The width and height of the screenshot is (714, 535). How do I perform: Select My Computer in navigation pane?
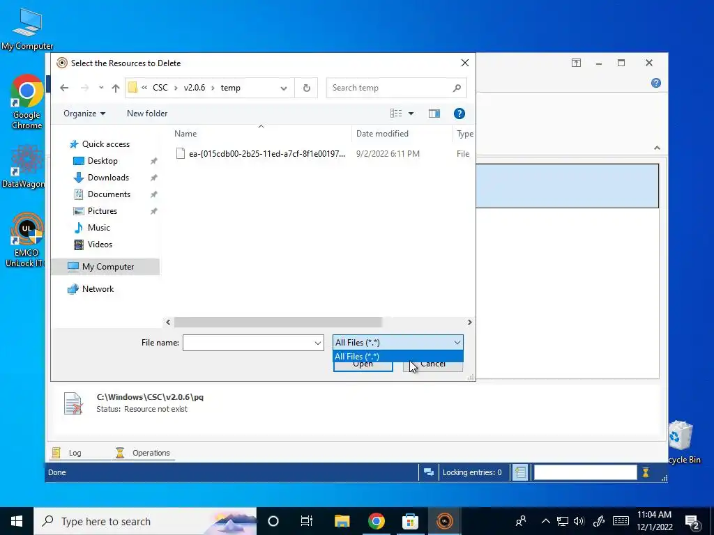tap(105, 267)
